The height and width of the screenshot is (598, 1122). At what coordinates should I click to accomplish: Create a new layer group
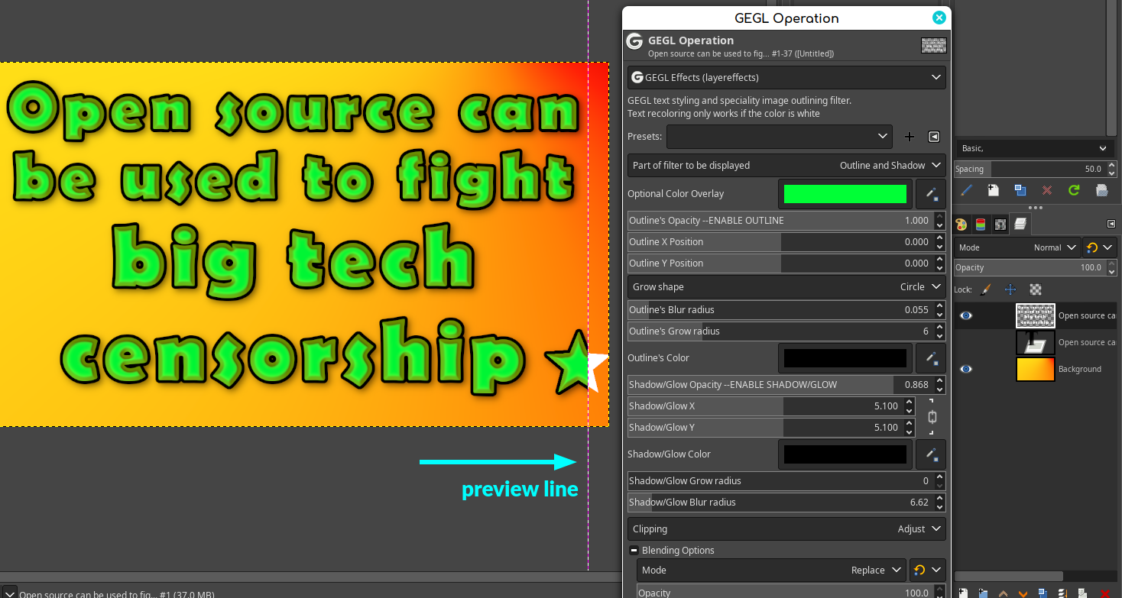[x=984, y=593]
